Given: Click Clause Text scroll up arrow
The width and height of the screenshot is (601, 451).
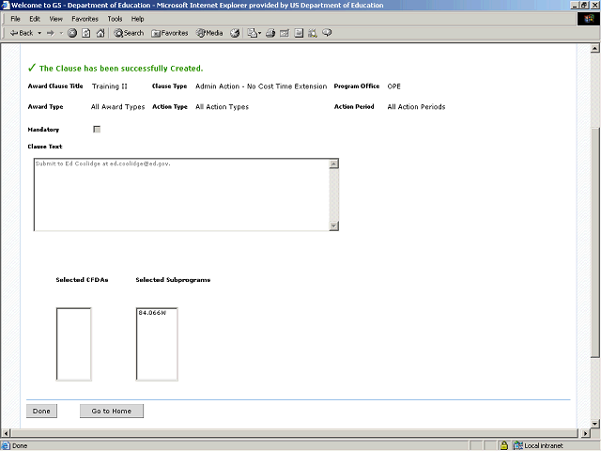Looking at the screenshot, I should pos(334,163).
